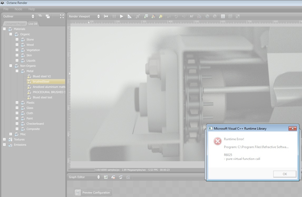
Task: Click the target picker icon with green arrow
Action: point(153,16)
